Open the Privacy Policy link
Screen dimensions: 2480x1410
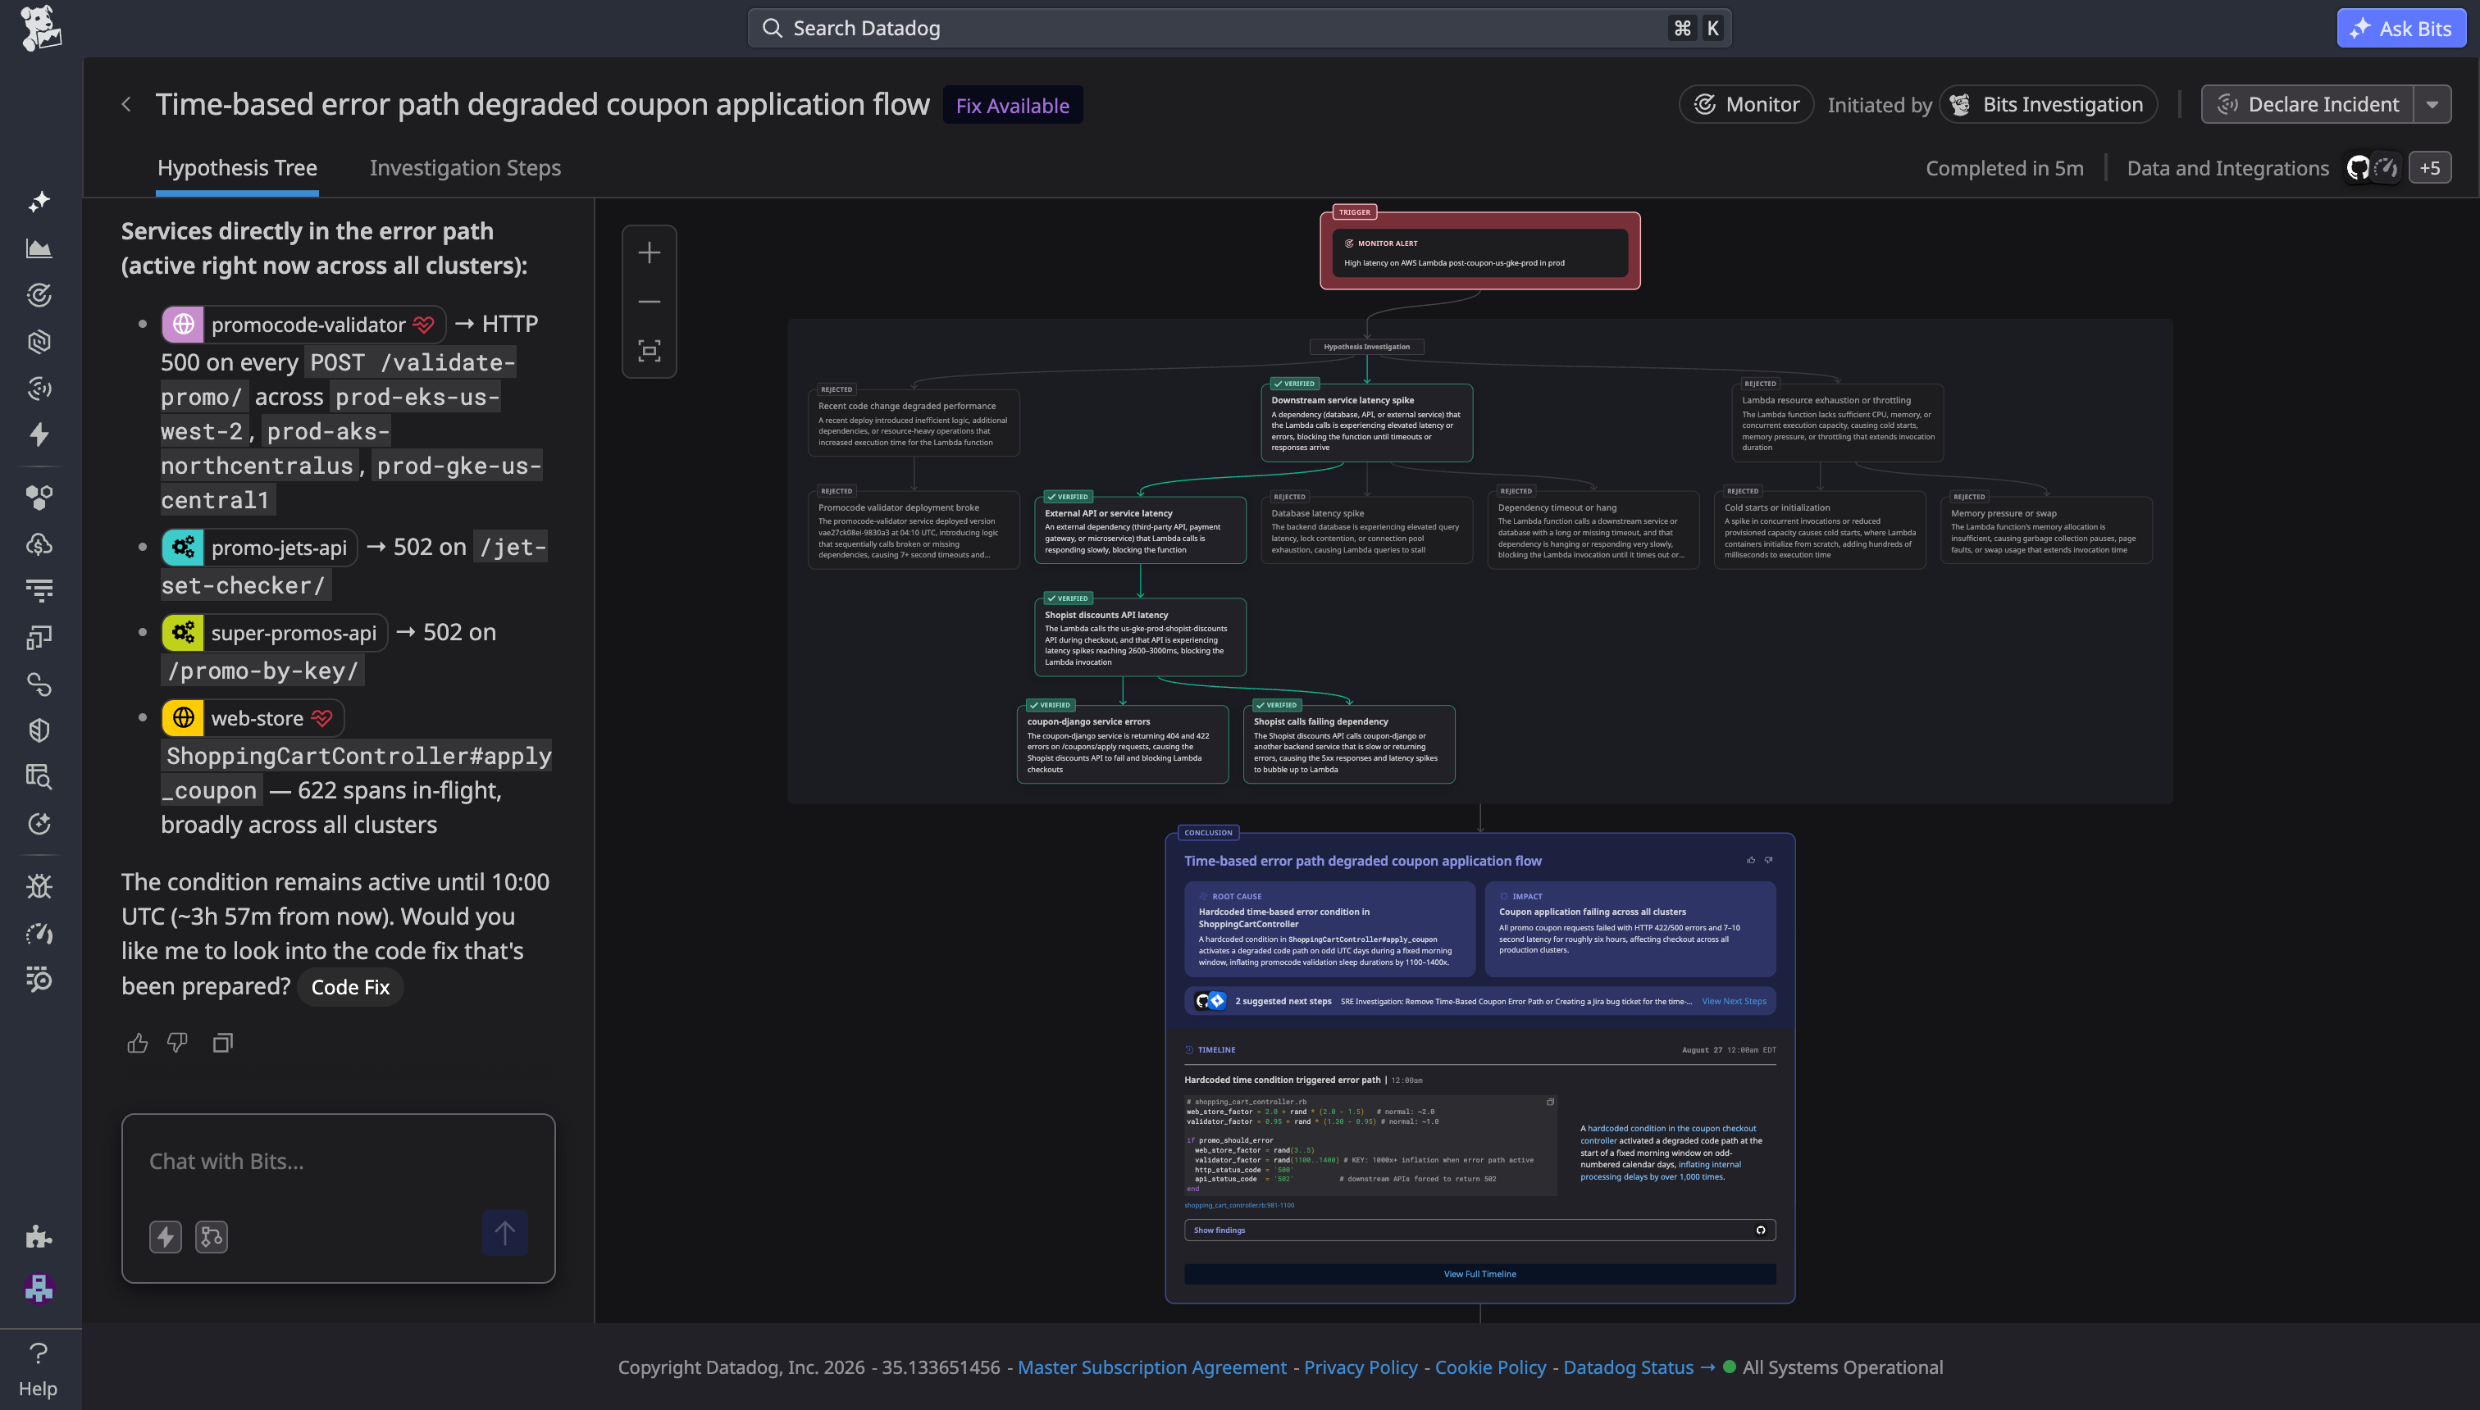tap(1360, 1367)
